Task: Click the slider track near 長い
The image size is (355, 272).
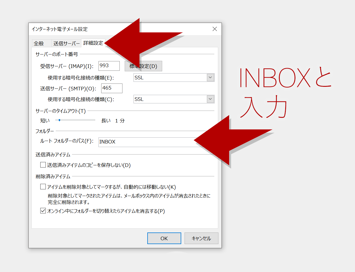Action: tap(92, 120)
